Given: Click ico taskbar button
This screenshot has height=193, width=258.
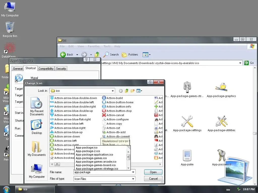Looking at the screenshot, I should point(35,189).
